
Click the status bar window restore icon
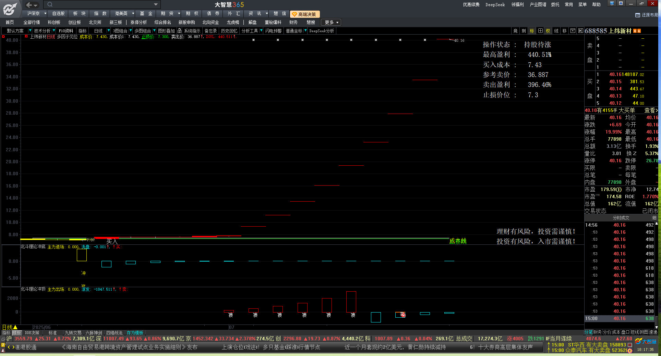3,339
